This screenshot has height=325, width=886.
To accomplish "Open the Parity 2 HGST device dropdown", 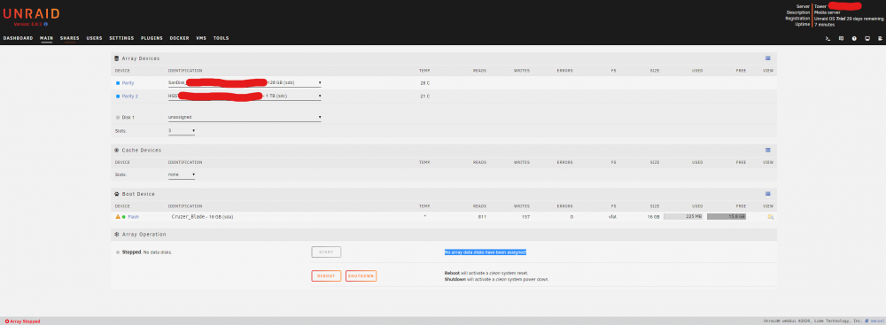I will (245, 97).
